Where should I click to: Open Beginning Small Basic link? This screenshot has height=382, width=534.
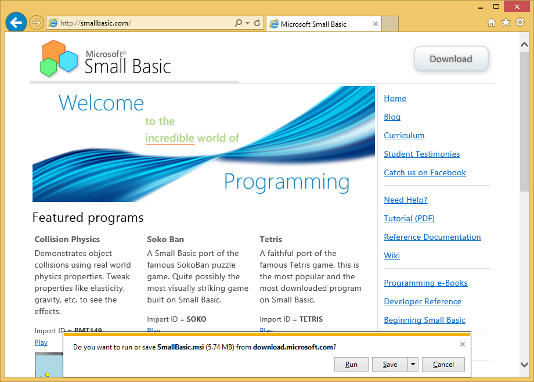click(425, 320)
